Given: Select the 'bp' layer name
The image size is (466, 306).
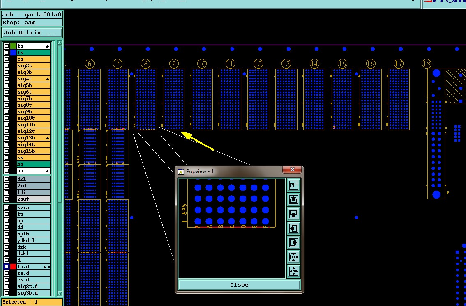Looking at the screenshot, I should (33, 221).
